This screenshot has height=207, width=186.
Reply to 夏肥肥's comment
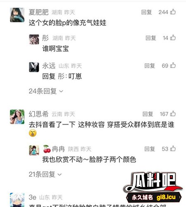[146, 12]
